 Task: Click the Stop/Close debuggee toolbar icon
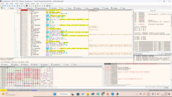coord(5,6)
